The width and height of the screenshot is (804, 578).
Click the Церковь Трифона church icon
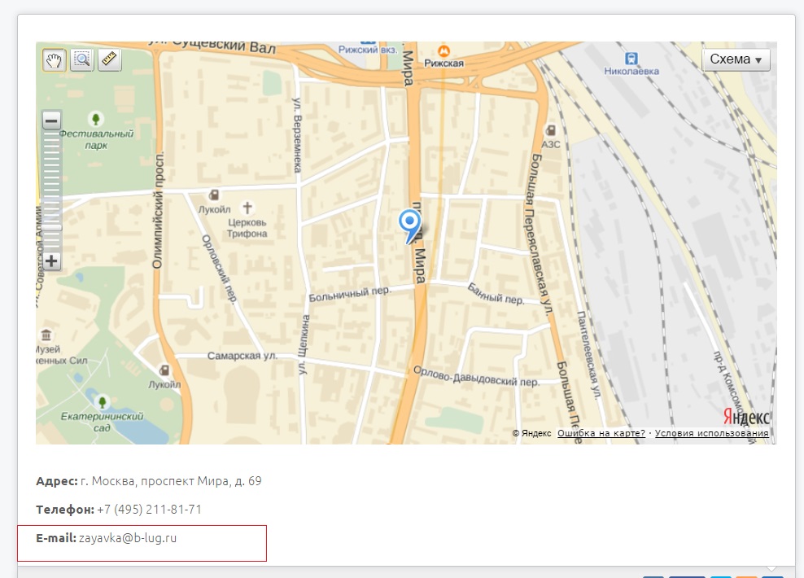pos(247,207)
